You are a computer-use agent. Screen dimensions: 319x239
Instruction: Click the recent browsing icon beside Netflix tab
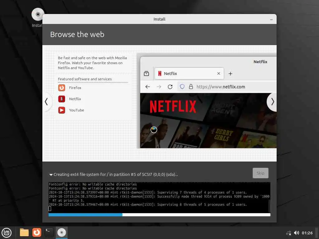146,73
